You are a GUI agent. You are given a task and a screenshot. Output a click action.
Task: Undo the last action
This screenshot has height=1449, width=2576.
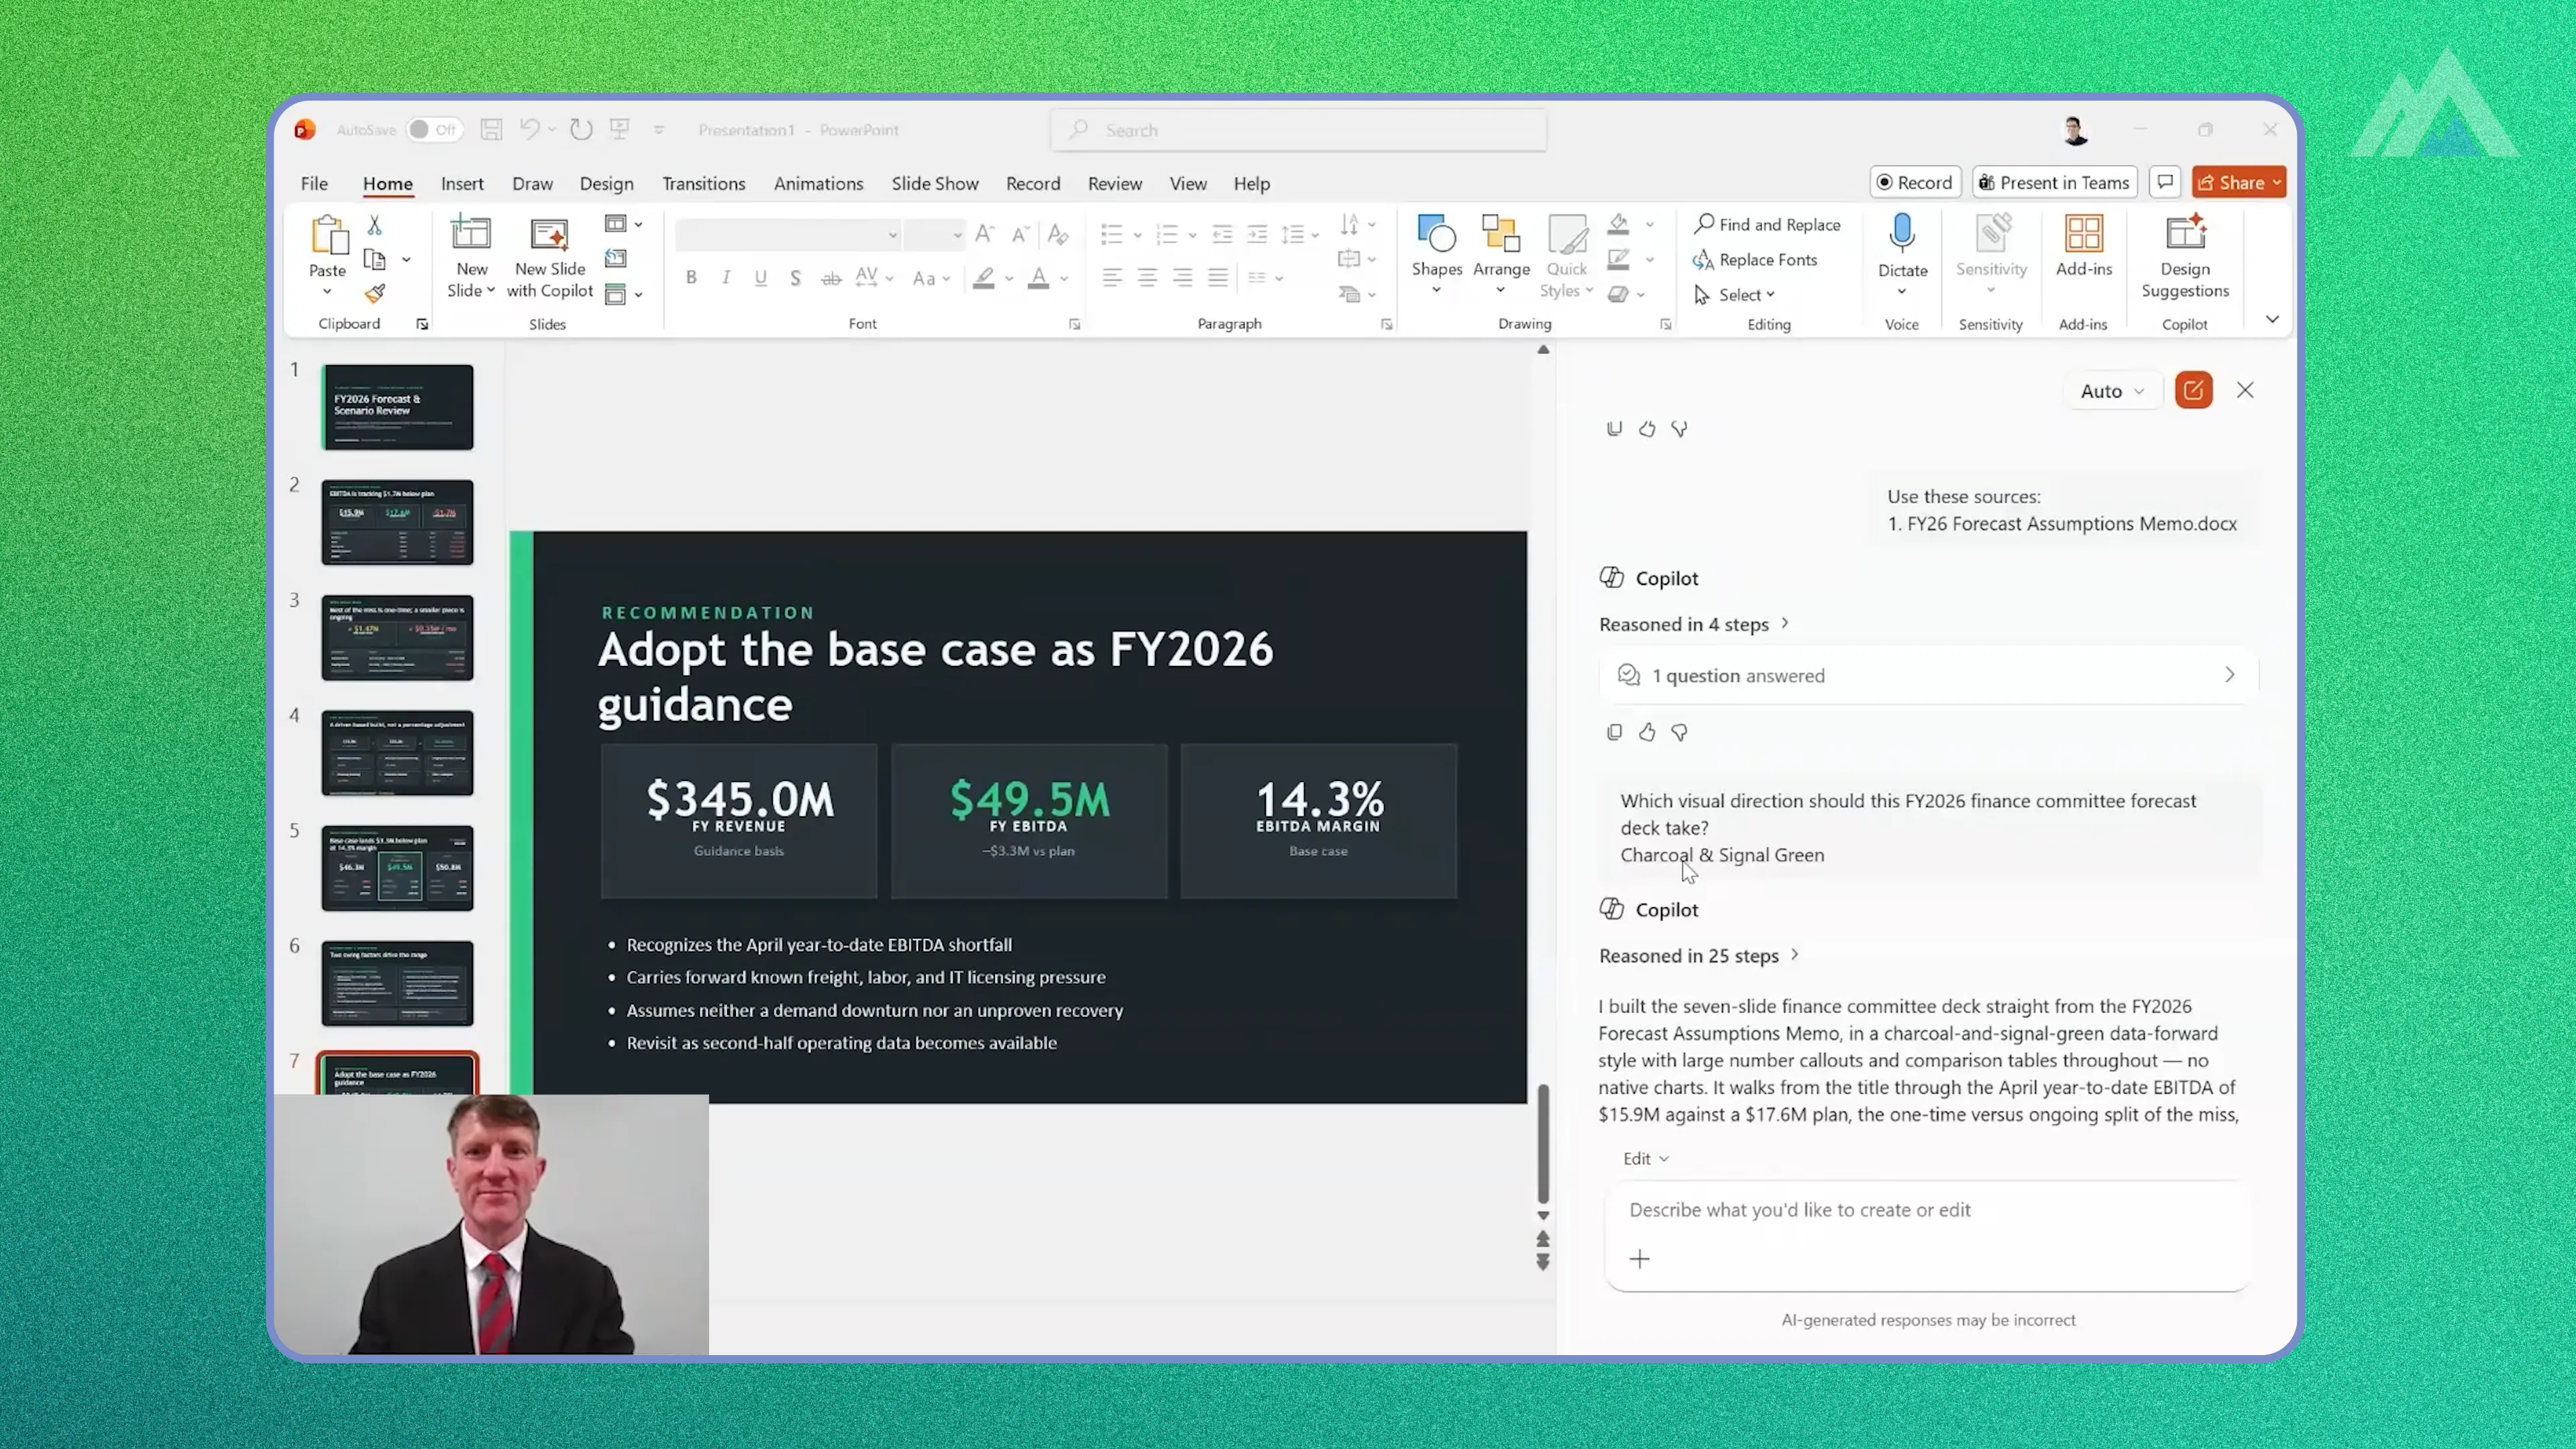click(529, 130)
